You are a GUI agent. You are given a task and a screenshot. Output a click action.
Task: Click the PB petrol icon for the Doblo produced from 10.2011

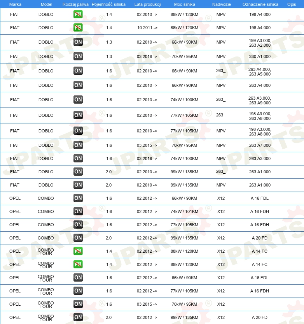click(78, 28)
